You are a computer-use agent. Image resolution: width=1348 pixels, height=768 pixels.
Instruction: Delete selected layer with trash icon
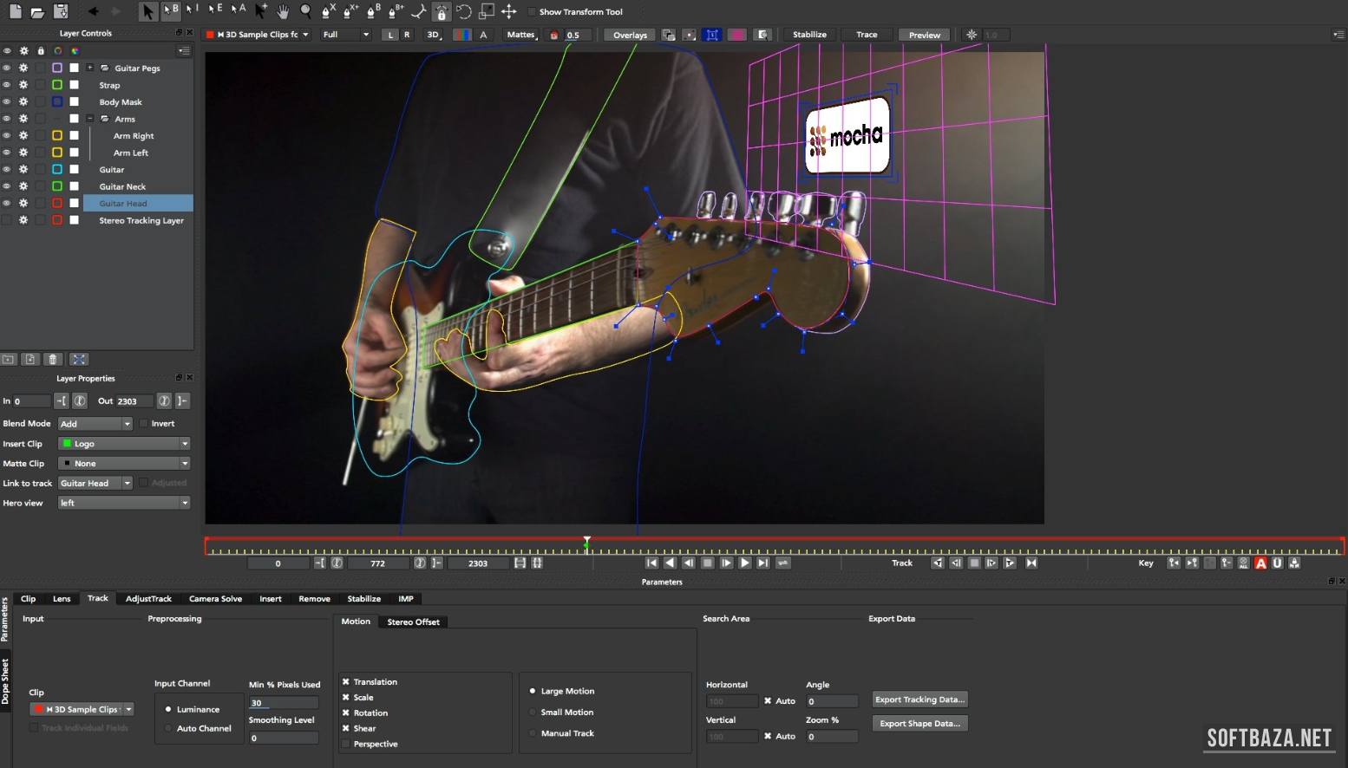pyautogui.click(x=53, y=359)
